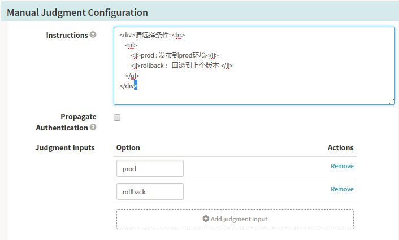The width and height of the screenshot is (399, 240).
Task: Click the Instructions textarea resize handle
Action: (392, 102)
